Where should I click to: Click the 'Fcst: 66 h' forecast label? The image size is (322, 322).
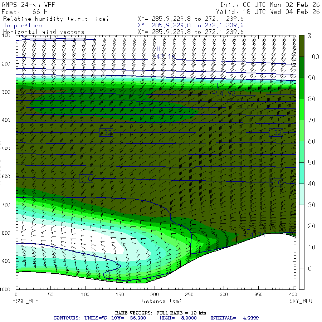[25, 12]
